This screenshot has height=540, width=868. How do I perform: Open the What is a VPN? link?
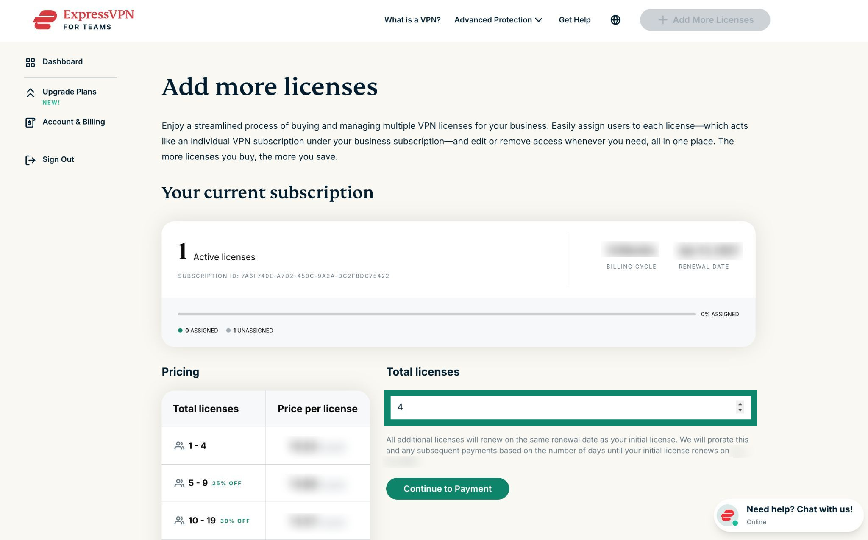[x=412, y=20]
